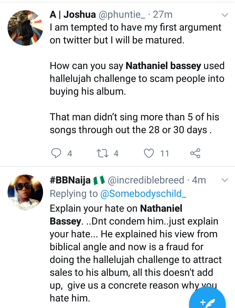This screenshot has width=235, height=308.
Task: Tap the A | Joshua display name
Action: click(73, 14)
